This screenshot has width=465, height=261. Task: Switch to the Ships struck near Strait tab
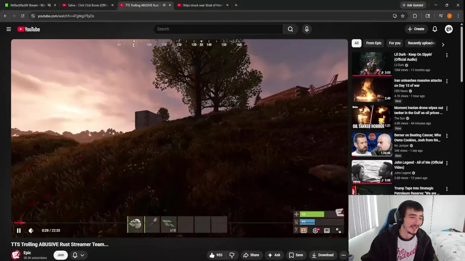point(203,5)
